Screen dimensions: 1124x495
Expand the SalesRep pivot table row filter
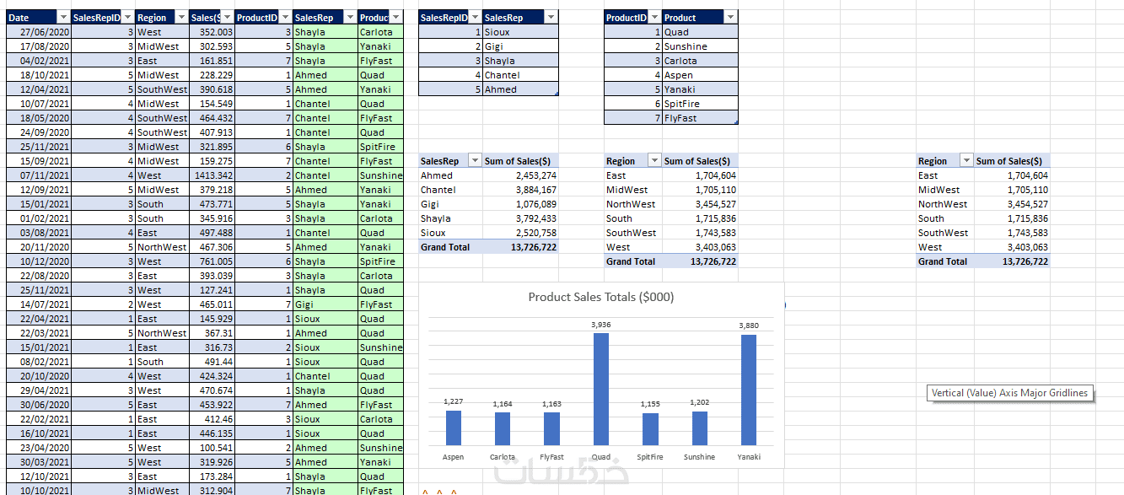click(474, 161)
